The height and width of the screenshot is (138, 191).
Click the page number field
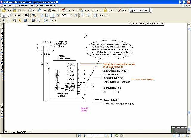click(95, 135)
